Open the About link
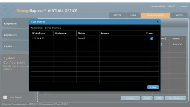The height and width of the screenshot is (107, 190). (x=171, y=6)
